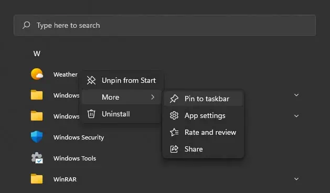330x193 pixels.
Task: Click the folder icon above Windows Security
Action: (x=37, y=116)
